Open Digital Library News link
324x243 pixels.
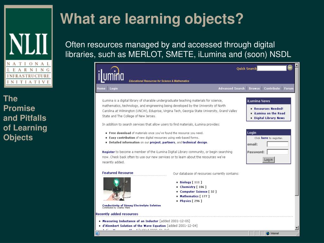tap(269, 118)
